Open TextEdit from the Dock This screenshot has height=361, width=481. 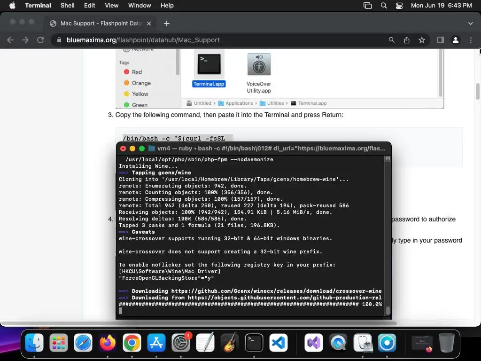click(205, 343)
